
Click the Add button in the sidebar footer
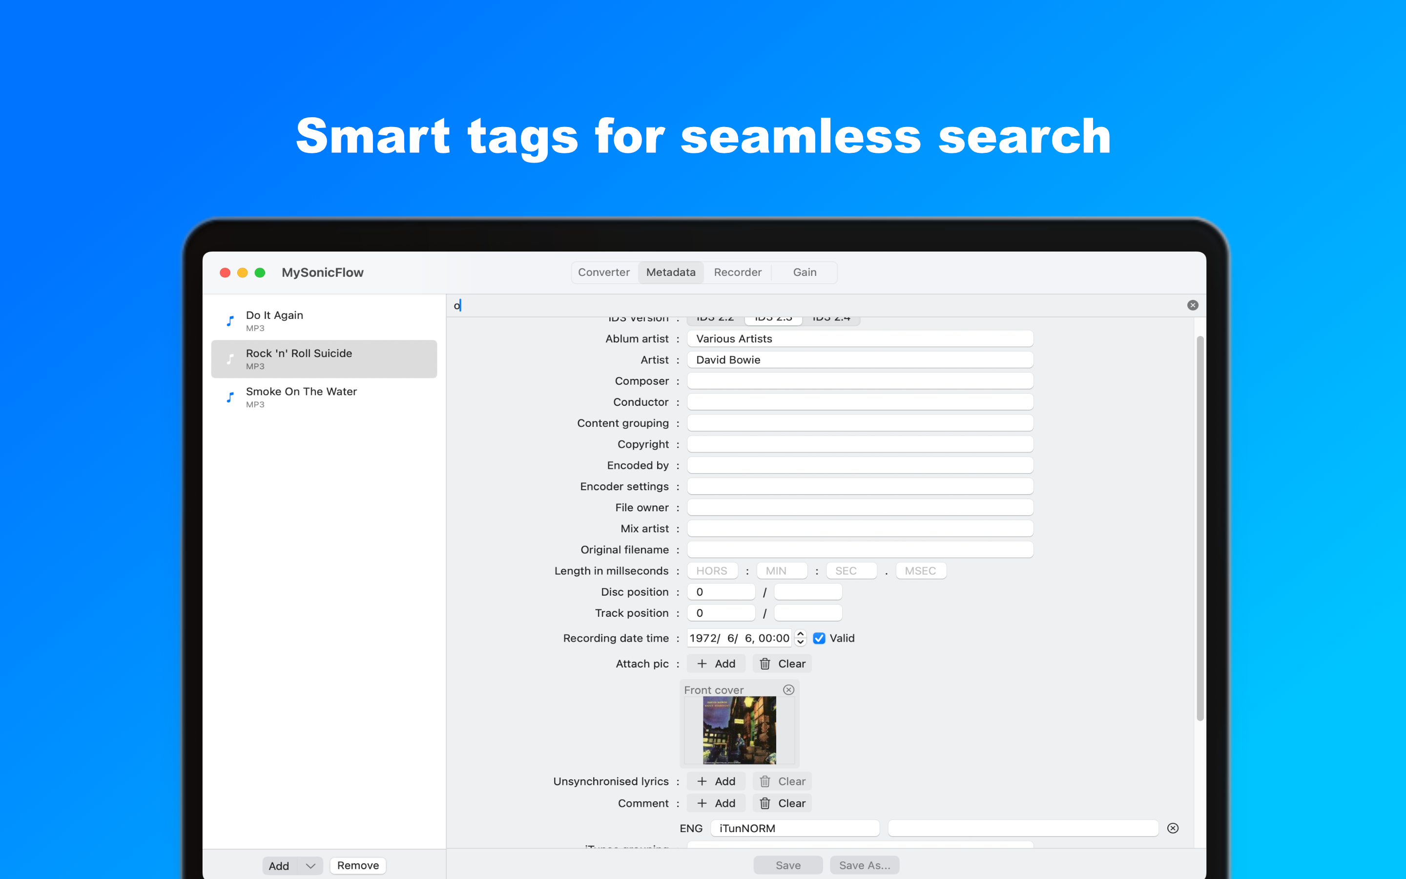(x=279, y=866)
